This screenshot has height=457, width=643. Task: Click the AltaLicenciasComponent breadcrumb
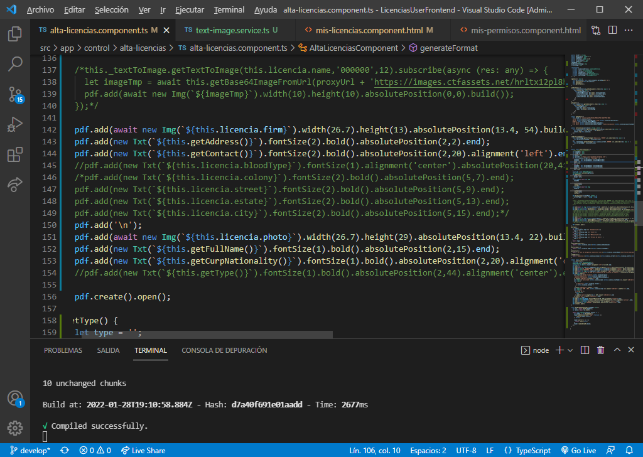click(x=348, y=48)
